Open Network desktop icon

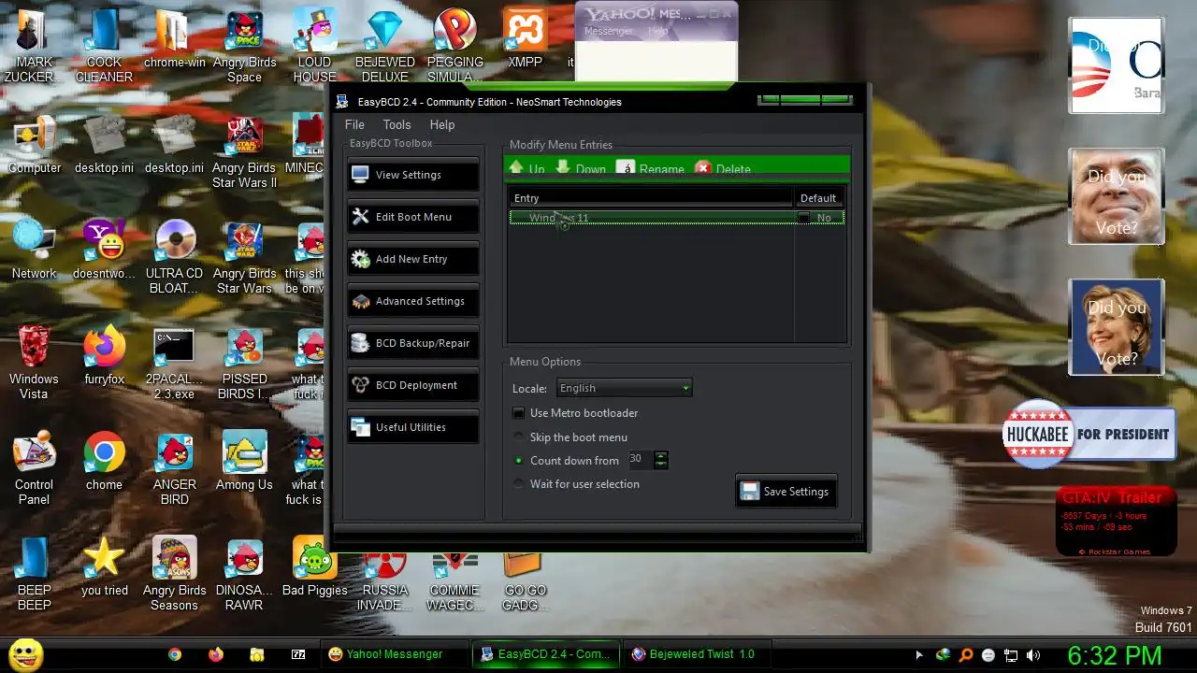(x=34, y=251)
